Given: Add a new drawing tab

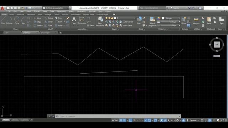Looking at the screenshot, I should [x=61, y=33].
